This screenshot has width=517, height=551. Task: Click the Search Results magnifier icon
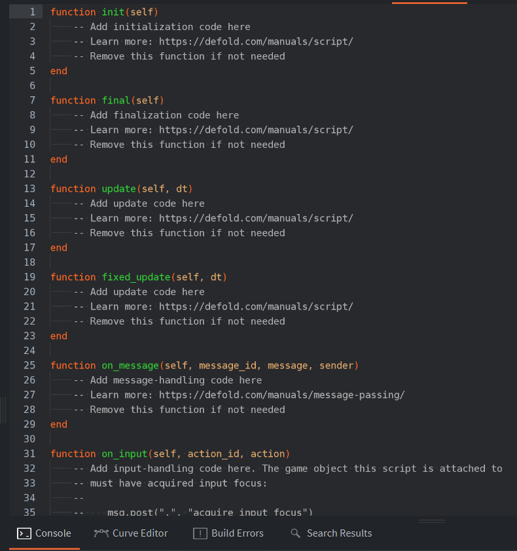coord(296,533)
